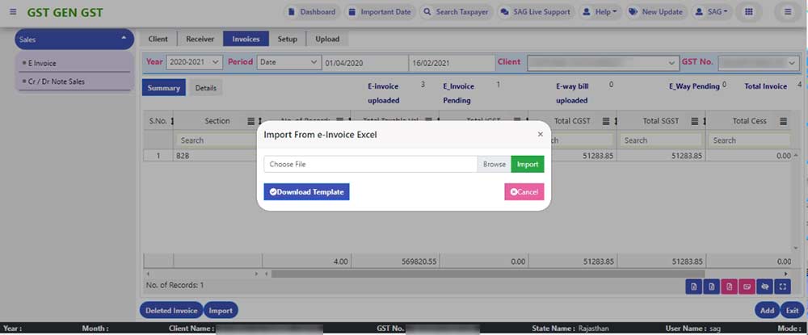Click the green Import button in dialog
The width and height of the screenshot is (808, 335).
point(528,164)
